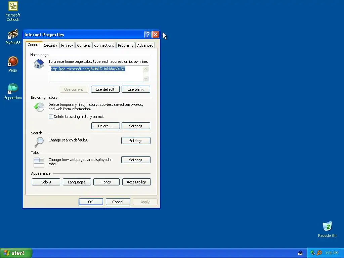Click the tray icon left of the orange magnifier
Screen dimensions: 344x258
coord(313,253)
